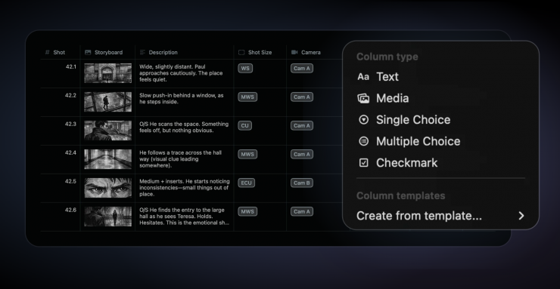Select shot number 42.6 cell

click(61, 217)
